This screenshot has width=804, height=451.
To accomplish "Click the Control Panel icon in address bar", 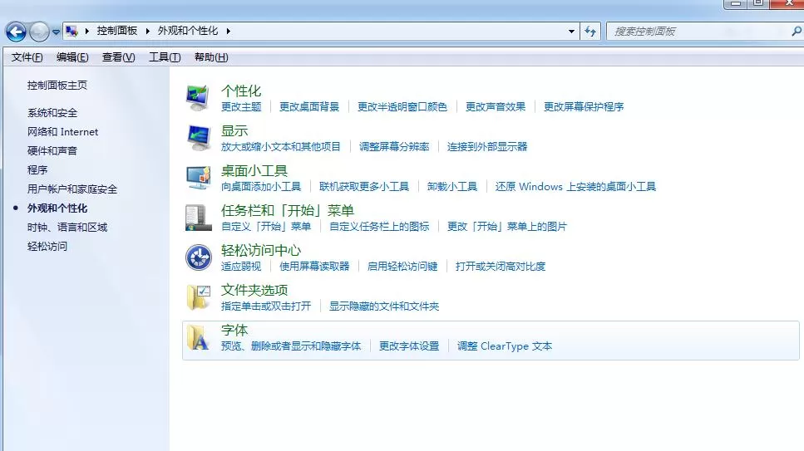I will (x=72, y=32).
